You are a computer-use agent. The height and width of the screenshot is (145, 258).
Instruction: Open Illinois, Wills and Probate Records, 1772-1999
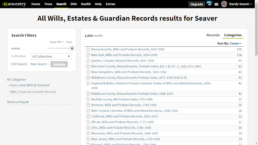click(123, 122)
